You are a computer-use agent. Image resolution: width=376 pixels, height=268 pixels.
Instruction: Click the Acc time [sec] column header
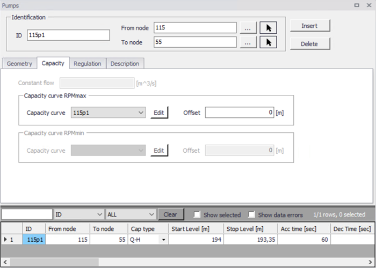(x=304, y=229)
